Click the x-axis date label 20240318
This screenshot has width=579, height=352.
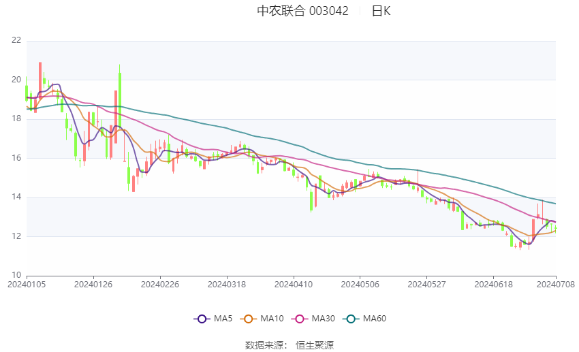click(x=227, y=285)
